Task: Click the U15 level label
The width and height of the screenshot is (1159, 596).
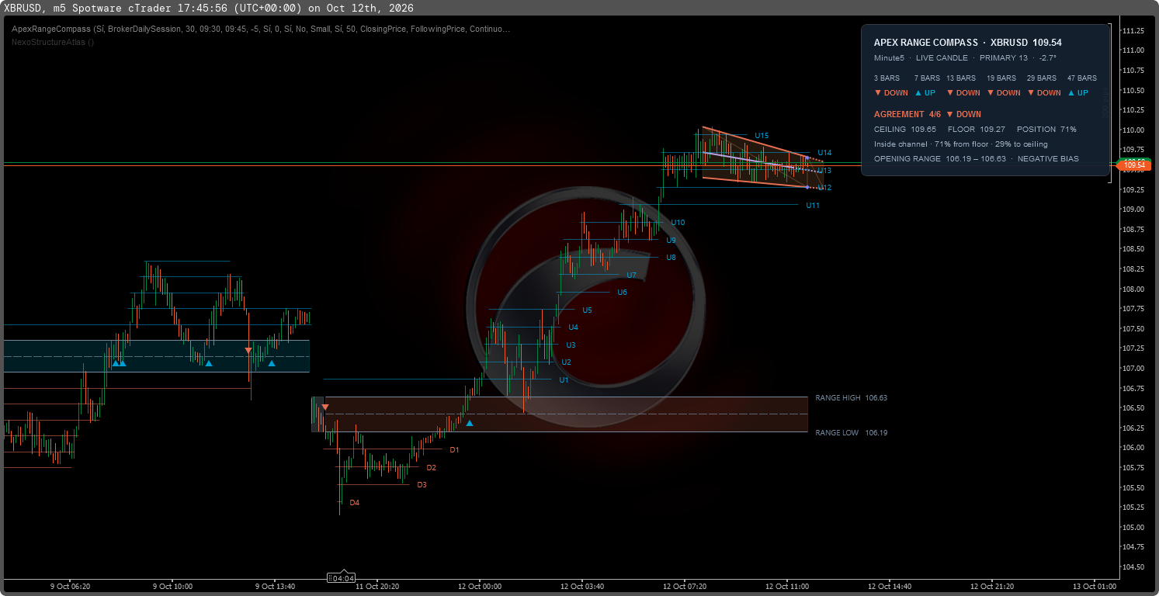Action: [762, 136]
